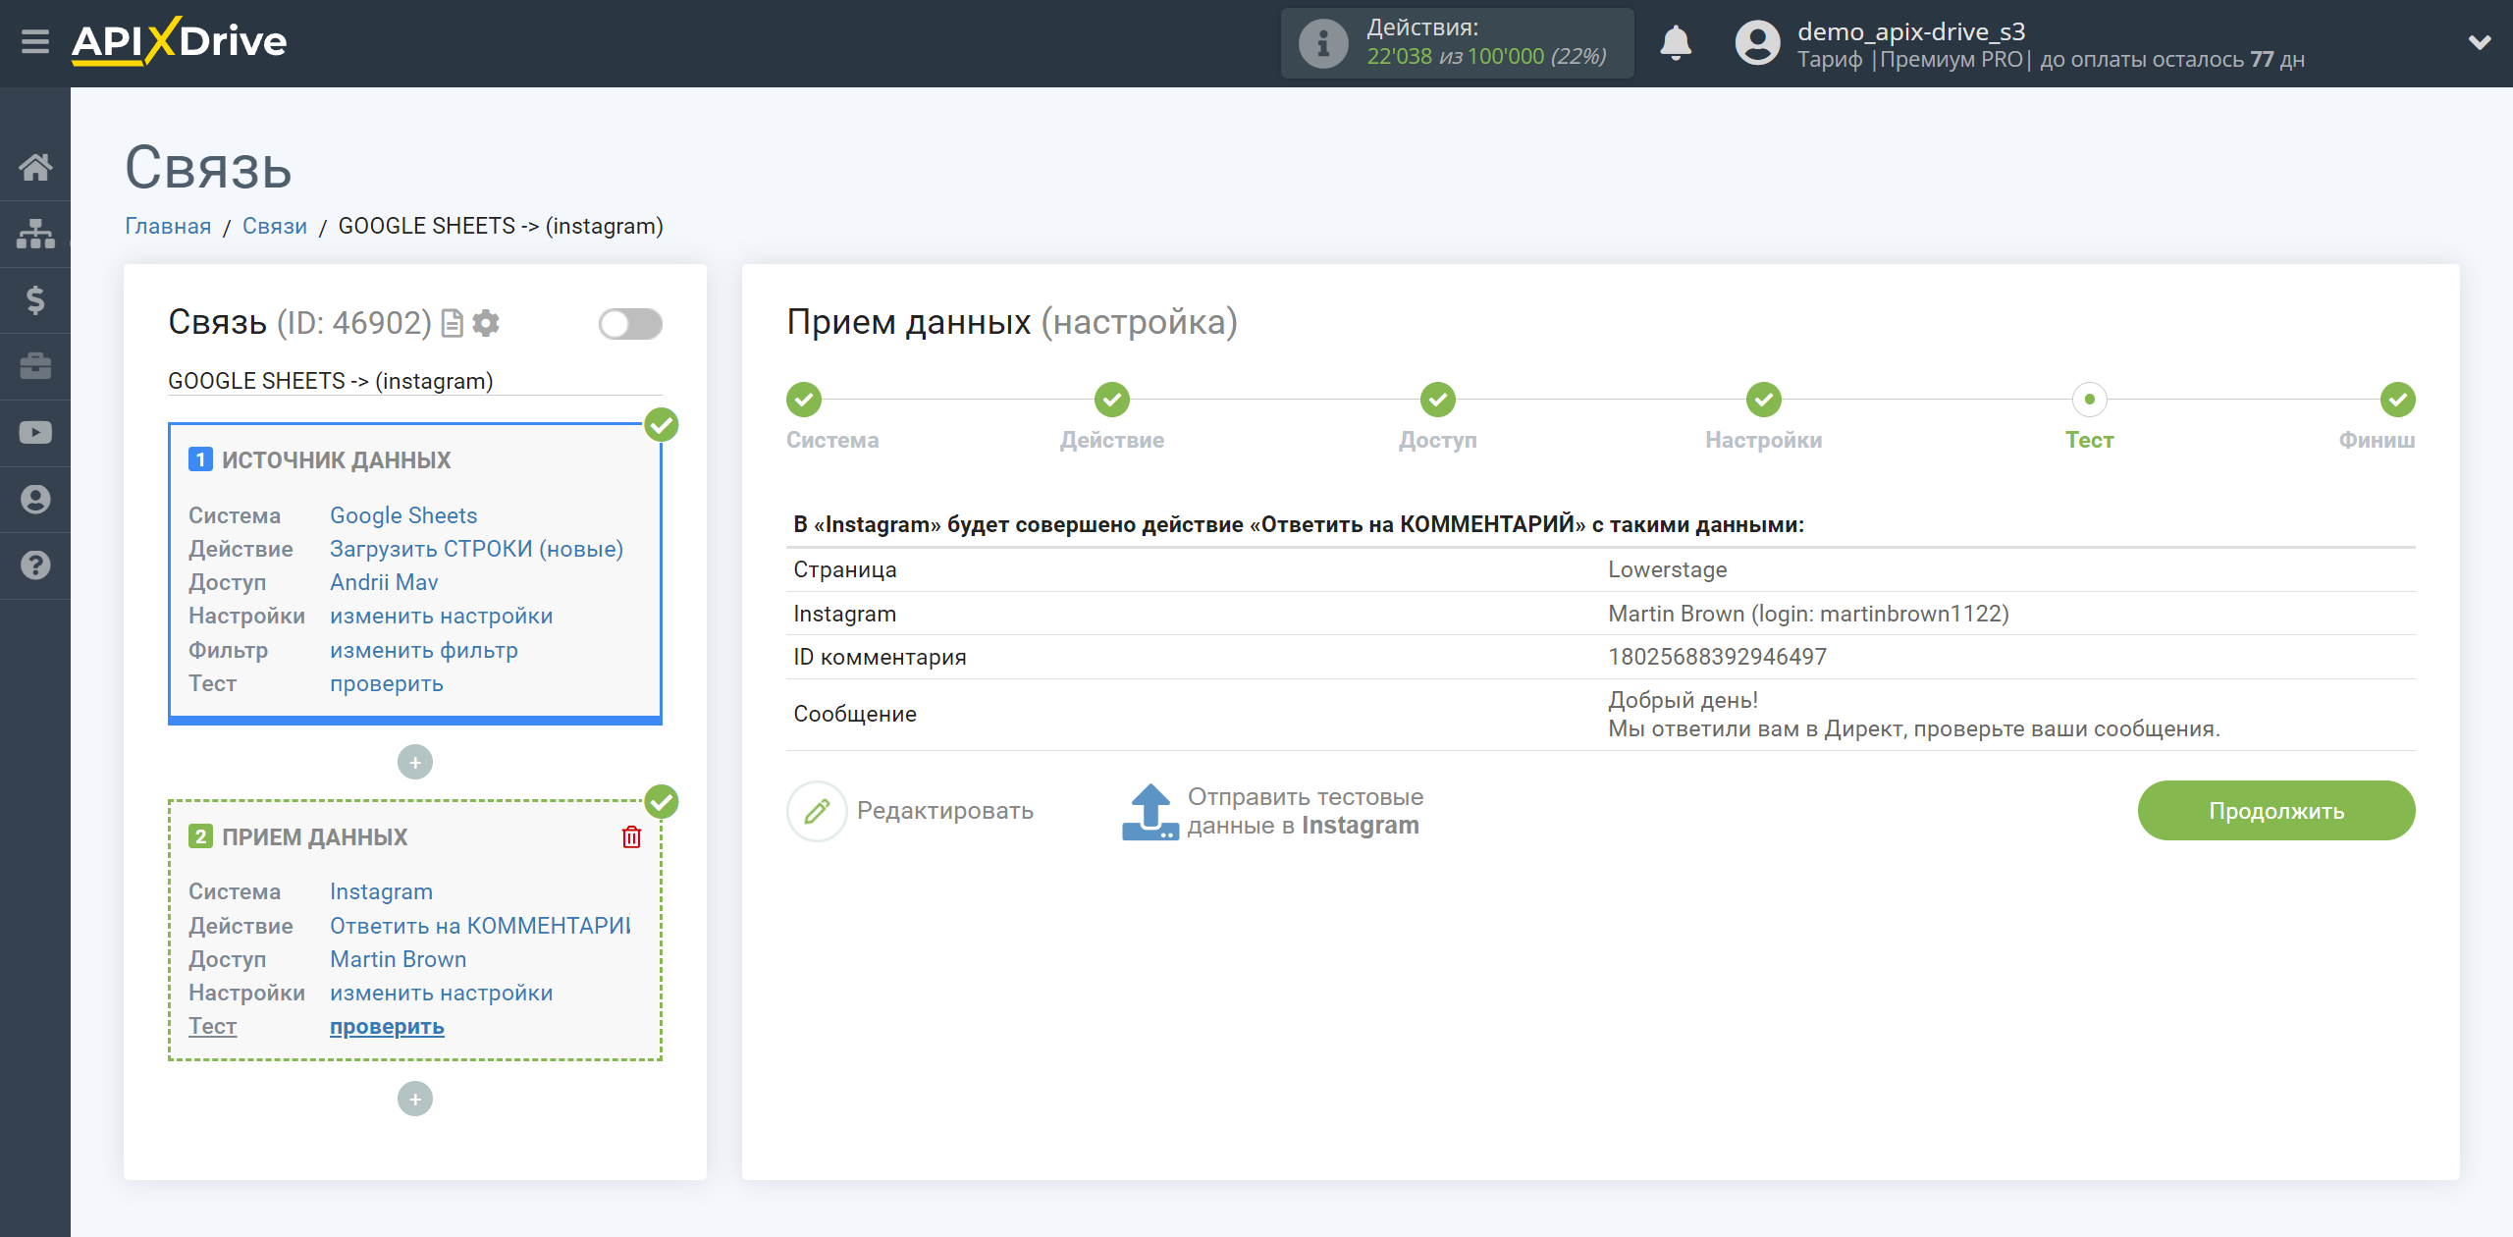
Task: Open the briefcase sidebar icon
Action: (x=35, y=366)
